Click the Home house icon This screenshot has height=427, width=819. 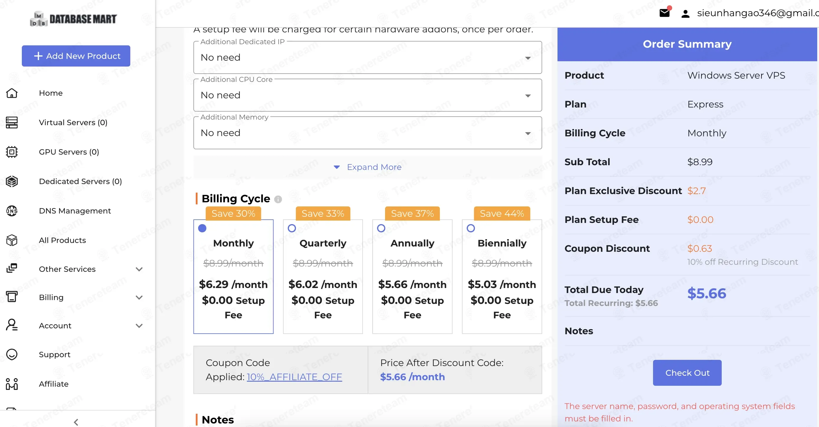(x=12, y=93)
